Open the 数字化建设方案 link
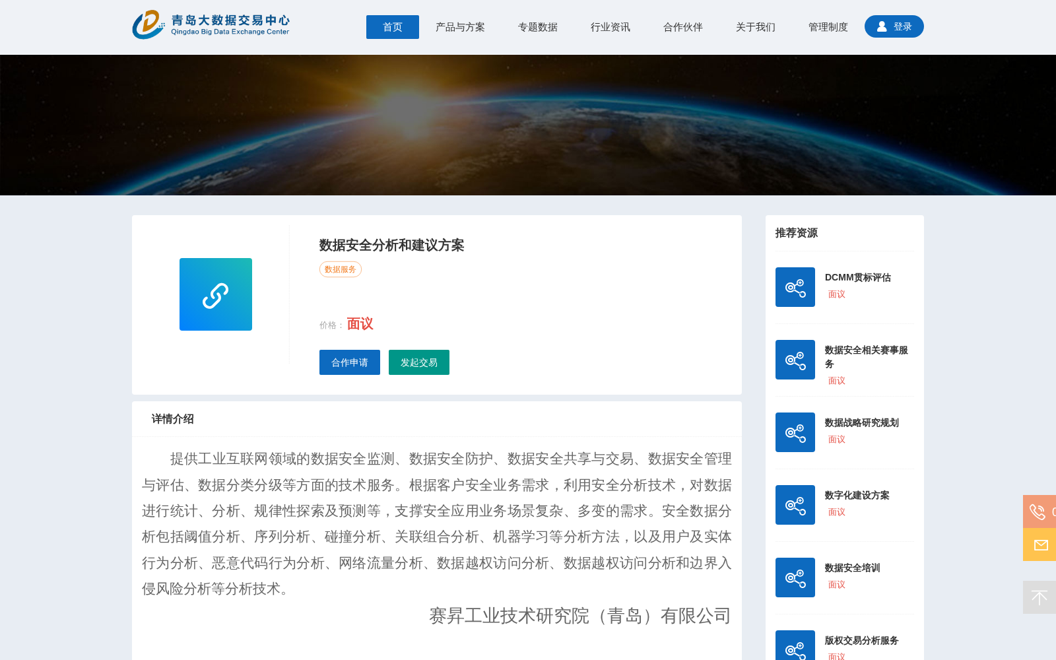Image resolution: width=1056 pixels, height=660 pixels. point(857,495)
